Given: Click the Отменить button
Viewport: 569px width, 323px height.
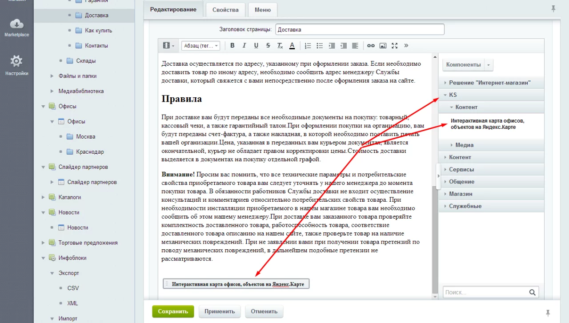Looking at the screenshot, I should [264, 311].
